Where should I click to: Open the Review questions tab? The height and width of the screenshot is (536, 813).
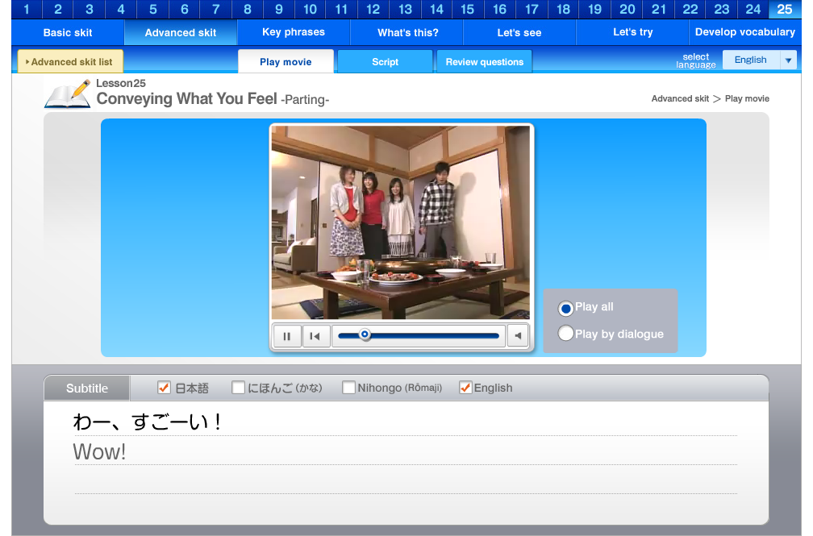pyautogui.click(x=483, y=60)
